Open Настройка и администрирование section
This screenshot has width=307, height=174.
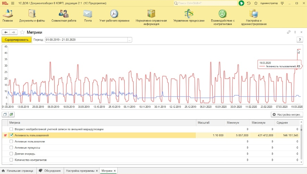[254, 17]
